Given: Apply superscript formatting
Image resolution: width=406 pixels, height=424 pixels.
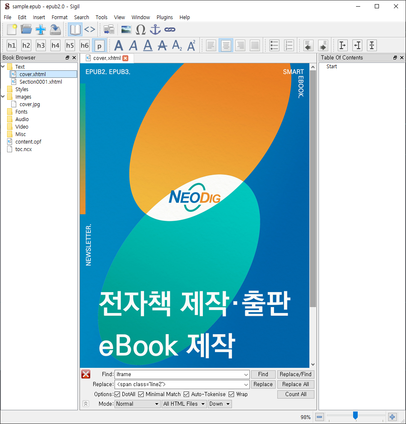Looking at the screenshot, I should pos(192,45).
